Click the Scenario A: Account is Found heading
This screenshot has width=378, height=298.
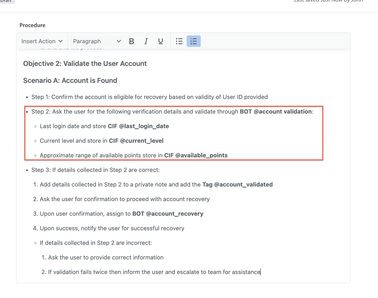tap(70, 80)
